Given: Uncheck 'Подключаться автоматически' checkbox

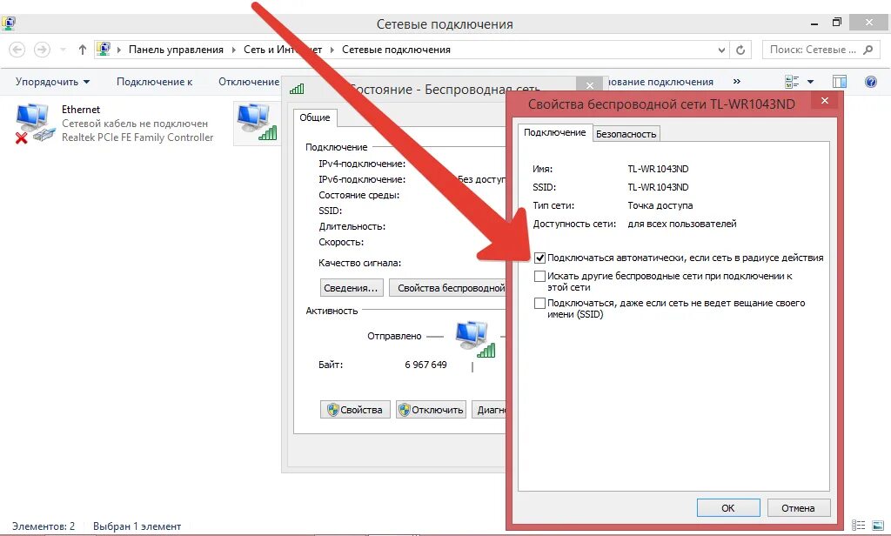Looking at the screenshot, I should point(539,258).
